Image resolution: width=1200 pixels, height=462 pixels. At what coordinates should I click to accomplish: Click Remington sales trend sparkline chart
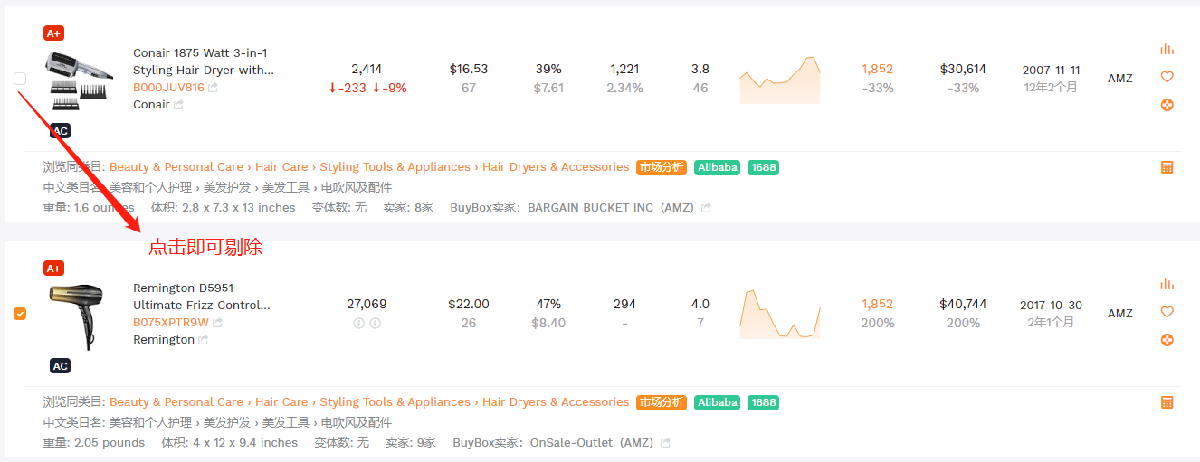[780, 315]
